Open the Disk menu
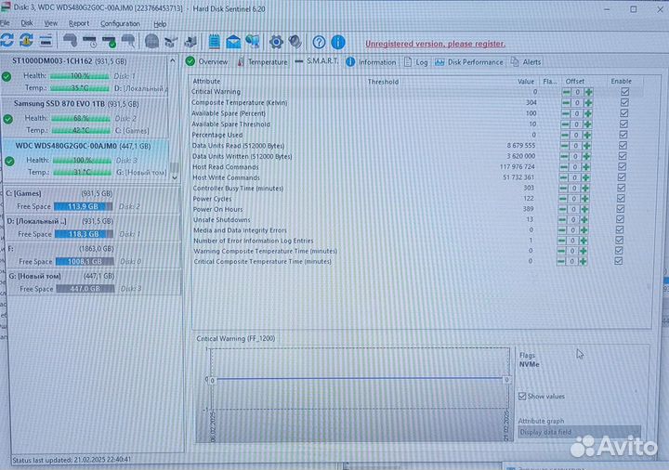669x470 pixels. point(26,23)
